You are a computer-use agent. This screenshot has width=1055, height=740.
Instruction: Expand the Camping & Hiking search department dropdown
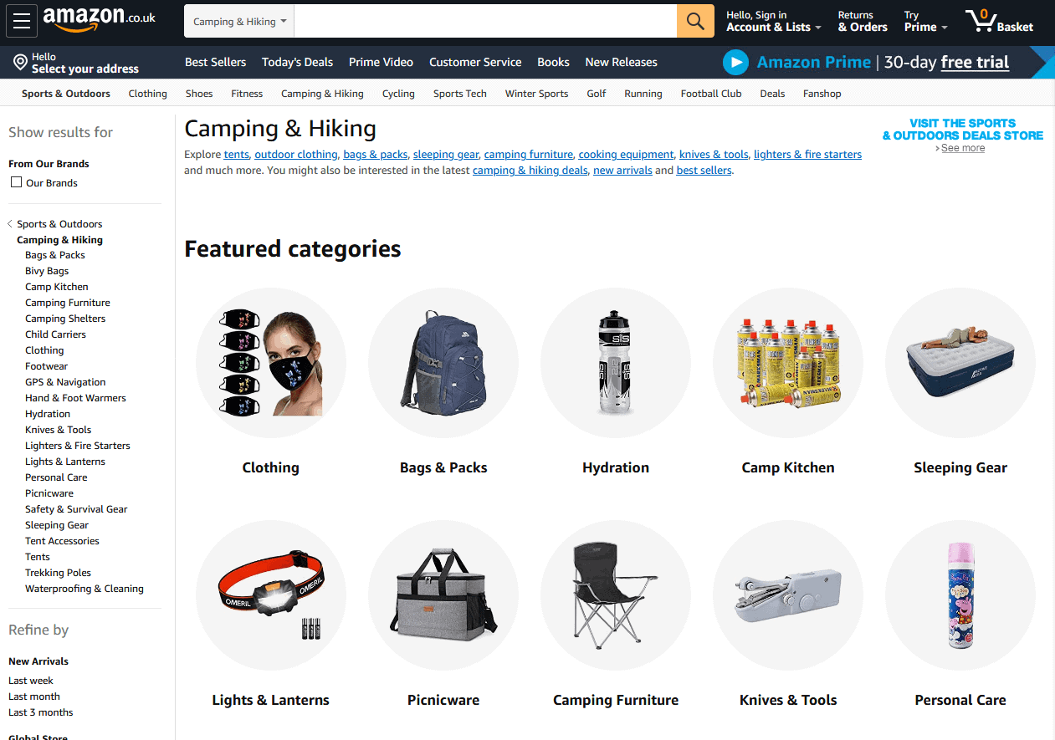(x=239, y=22)
